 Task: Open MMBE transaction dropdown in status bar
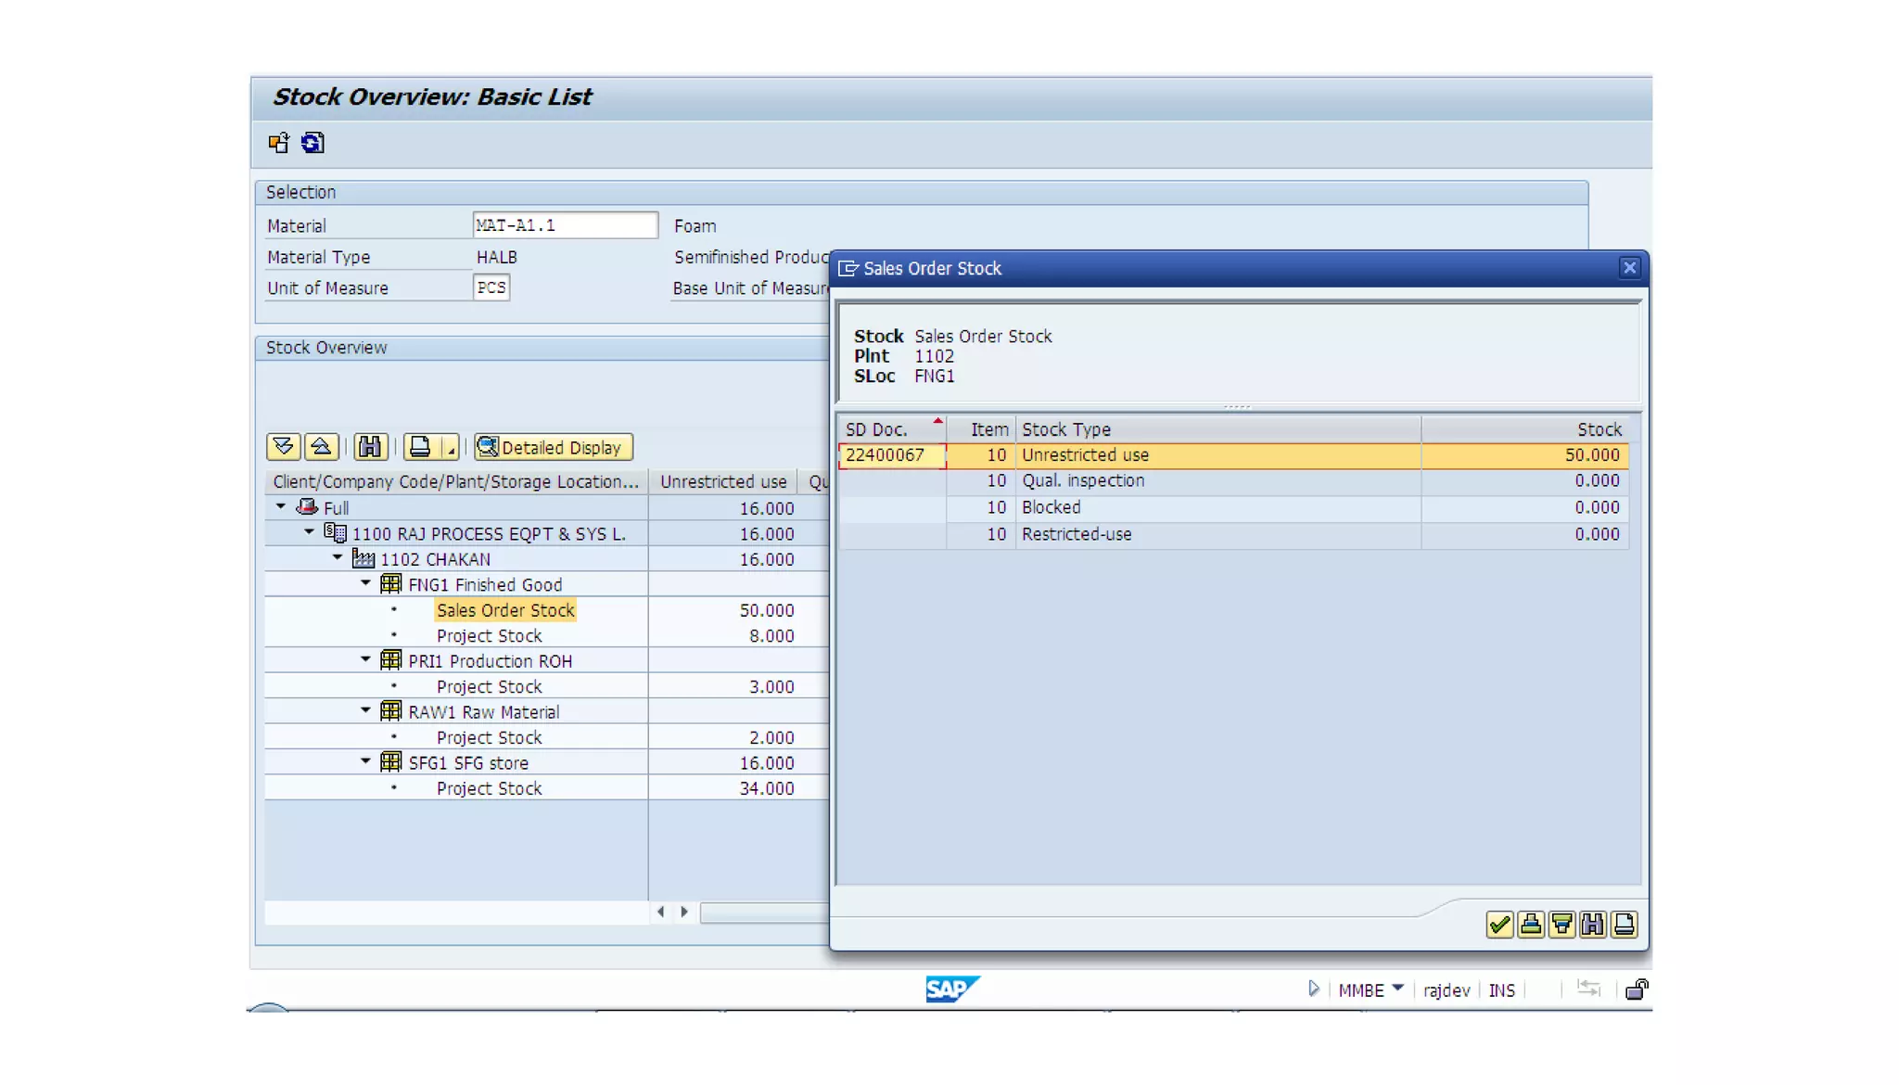1397,989
